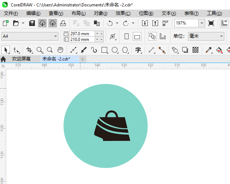This screenshot has height=184, width=230.
Task: Decrease page height with down stepper
Action: click(97, 40)
